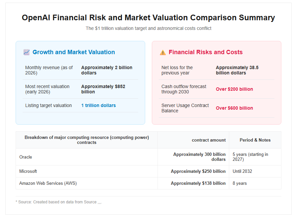Click the warning triangle icon
Image resolution: width=297 pixels, height=220 pixels.
(x=163, y=53)
